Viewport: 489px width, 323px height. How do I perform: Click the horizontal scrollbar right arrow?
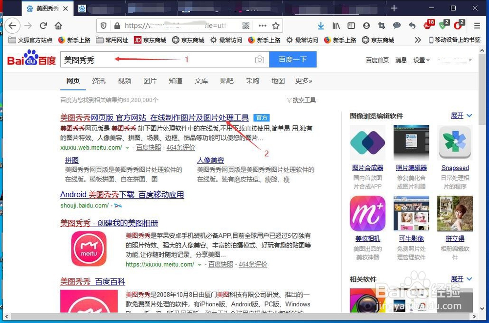[x=474, y=317]
